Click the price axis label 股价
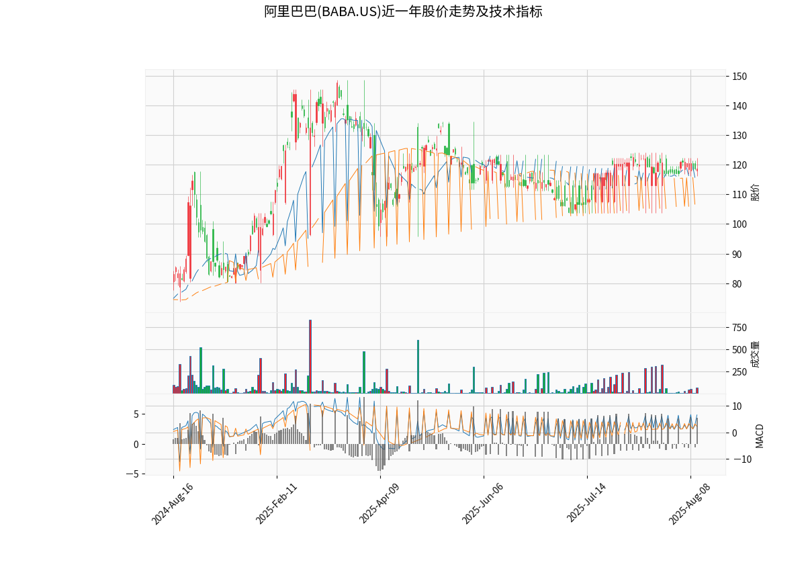Image resolution: width=806 pixels, height=579 pixels. click(756, 192)
